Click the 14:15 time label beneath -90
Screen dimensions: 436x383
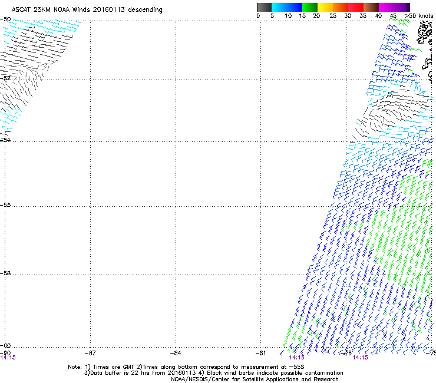point(8,358)
